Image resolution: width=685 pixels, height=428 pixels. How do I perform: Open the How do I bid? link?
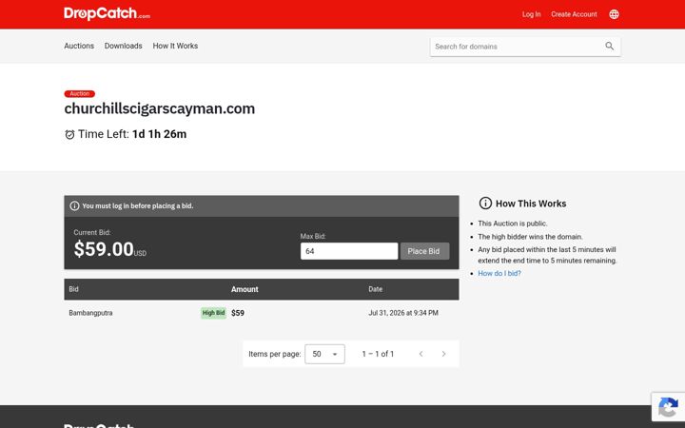tap(499, 273)
